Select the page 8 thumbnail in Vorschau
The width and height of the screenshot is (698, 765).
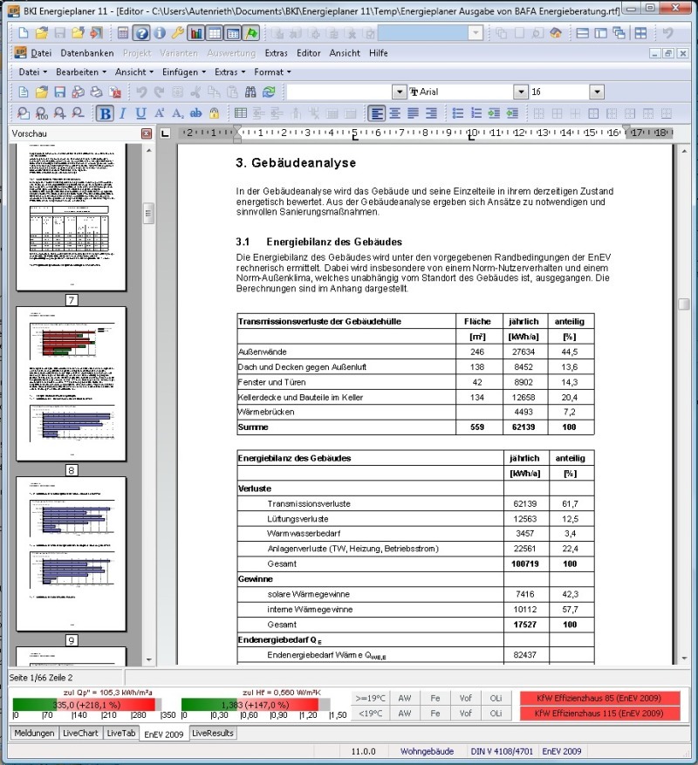point(72,384)
